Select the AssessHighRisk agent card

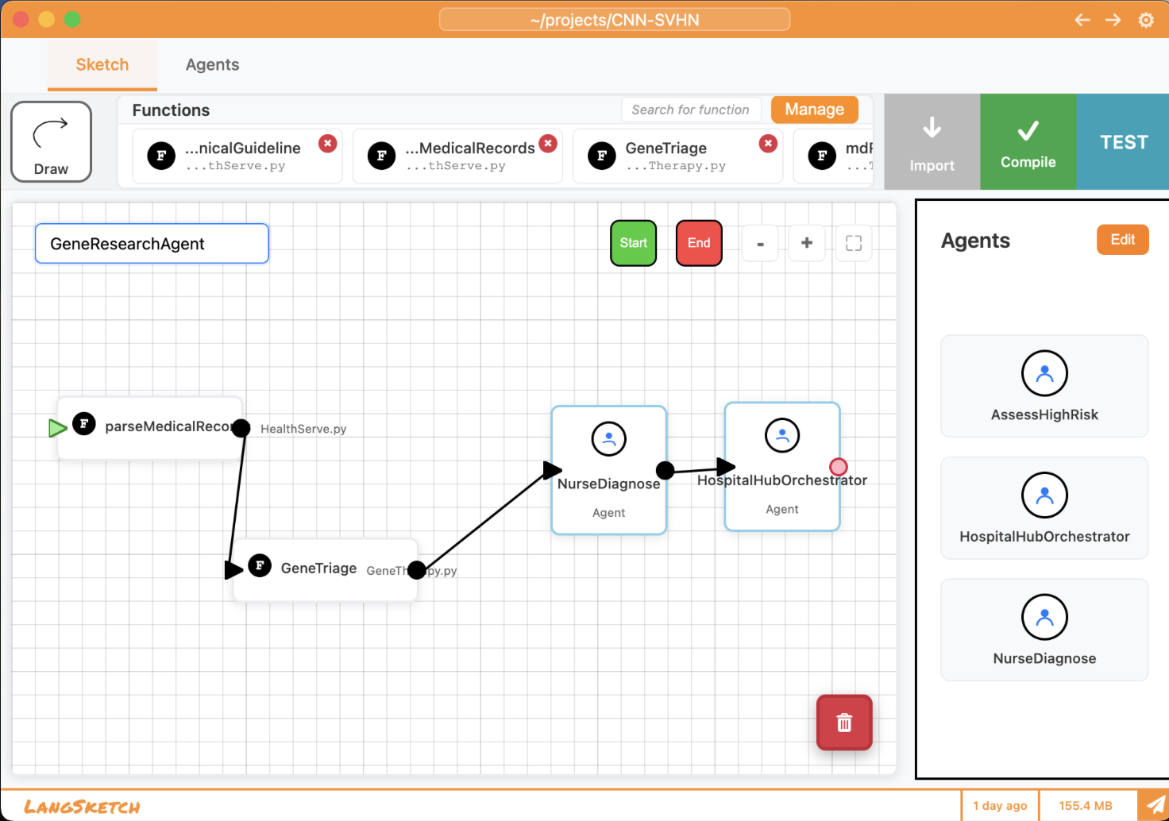coord(1044,386)
